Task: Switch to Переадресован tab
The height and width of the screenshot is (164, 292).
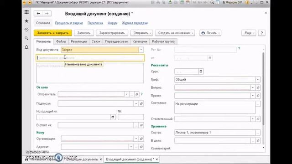Action: (116, 41)
